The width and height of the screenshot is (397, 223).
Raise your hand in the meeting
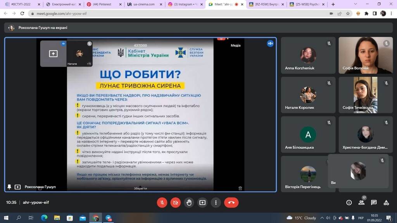pos(189,202)
